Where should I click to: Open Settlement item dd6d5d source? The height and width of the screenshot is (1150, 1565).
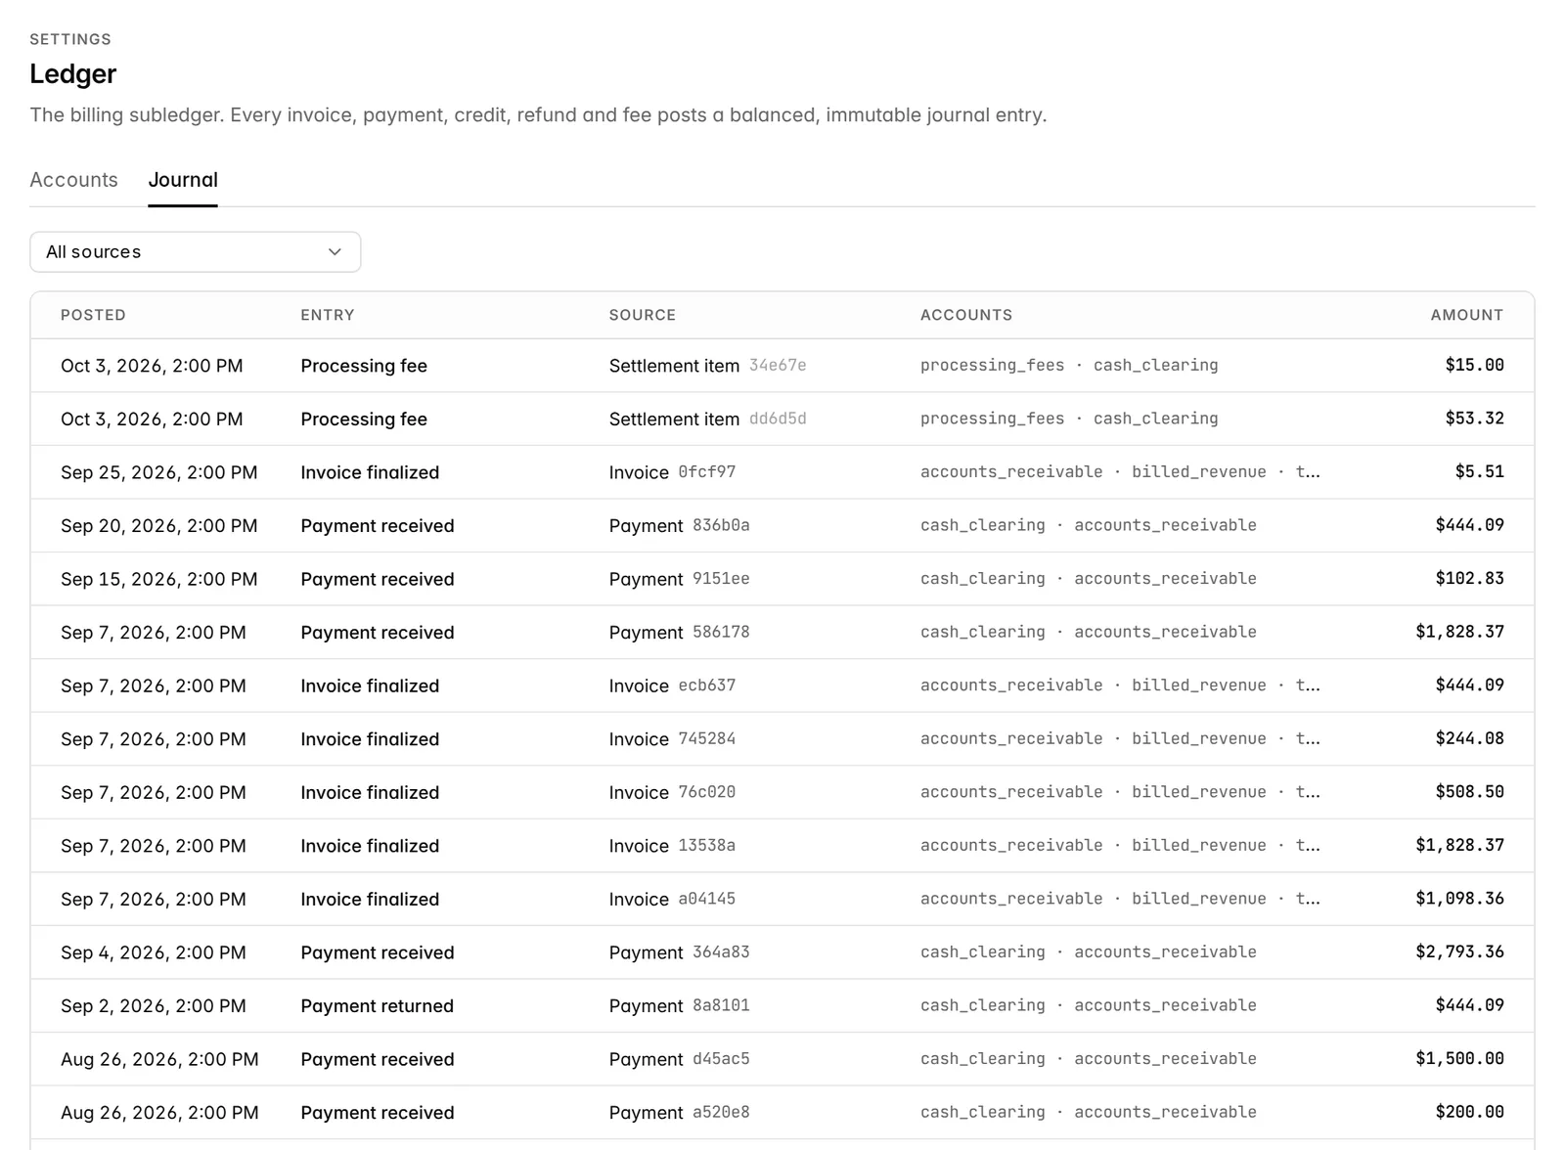(x=707, y=420)
